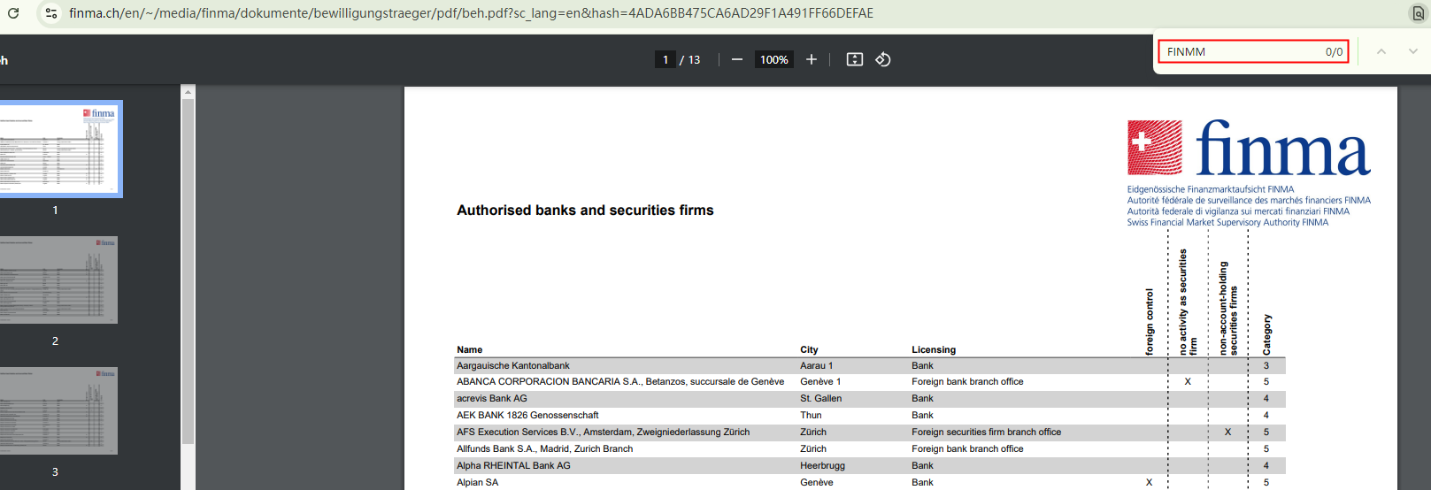Click city 'Heerbrugg'
Screen dimensions: 1431x490
[822, 466]
